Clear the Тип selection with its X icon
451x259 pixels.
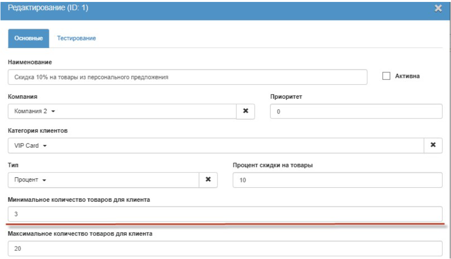point(208,179)
